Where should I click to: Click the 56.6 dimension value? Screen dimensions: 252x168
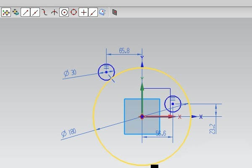[x=161, y=133]
